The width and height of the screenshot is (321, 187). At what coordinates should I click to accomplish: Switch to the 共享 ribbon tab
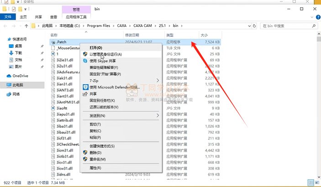tap(38, 17)
